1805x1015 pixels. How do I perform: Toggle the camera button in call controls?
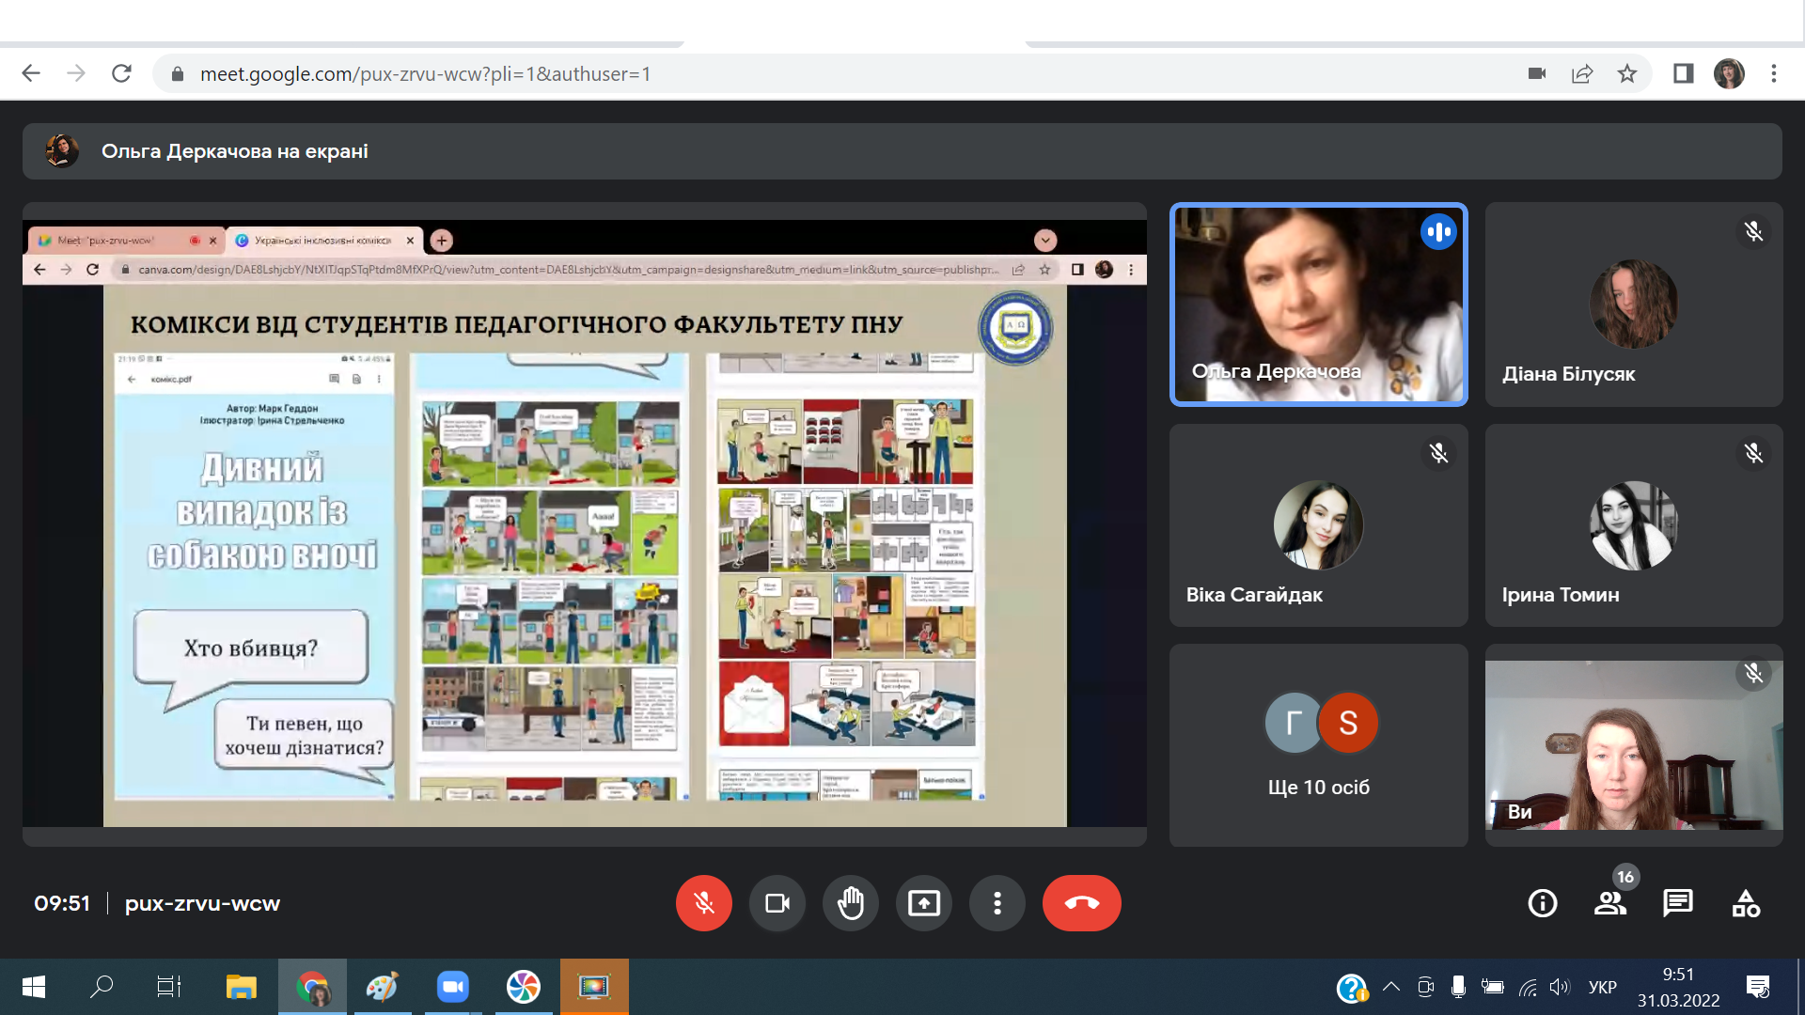[x=777, y=903]
